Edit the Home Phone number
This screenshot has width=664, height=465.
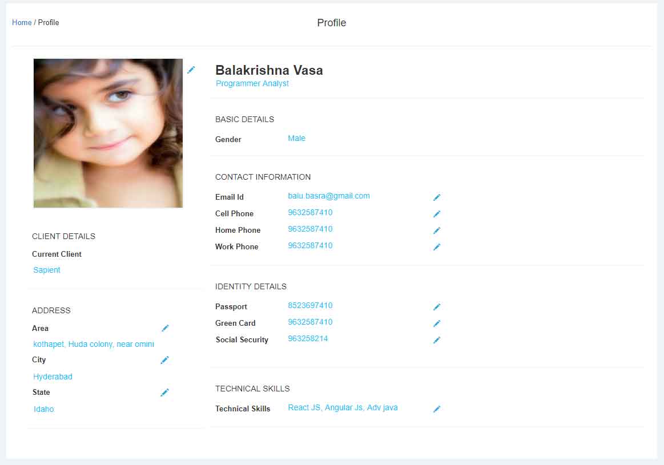tap(437, 230)
